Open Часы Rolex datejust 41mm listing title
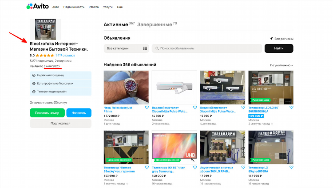The image size is (333, 188). coord(118,109)
